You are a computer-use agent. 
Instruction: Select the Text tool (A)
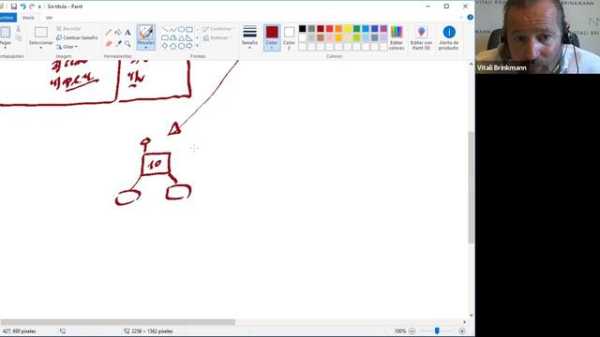click(x=127, y=33)
